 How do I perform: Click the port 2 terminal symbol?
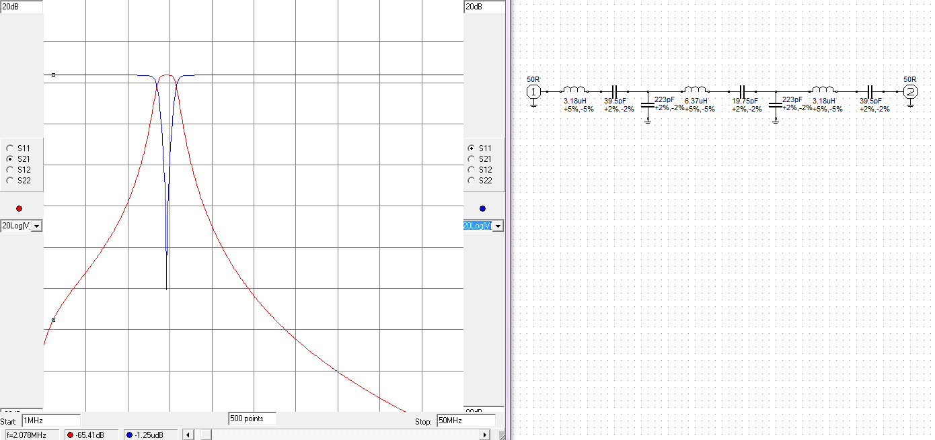(x=909, y=91)
